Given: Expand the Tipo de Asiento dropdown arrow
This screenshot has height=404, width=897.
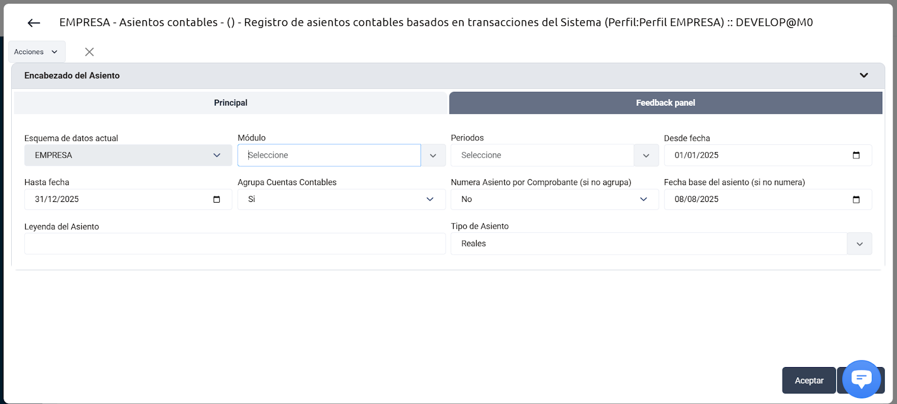Looking at the screenshot, I should click(x=859, y=244).
